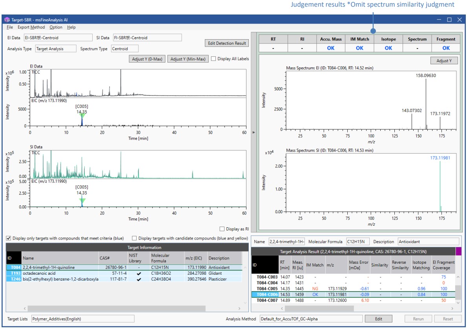Click NIST Library checkmark for bis(2-ethylhexyl) row
Image resolution: width=467 pixels, height=328 pixels.
coord(139,279)
